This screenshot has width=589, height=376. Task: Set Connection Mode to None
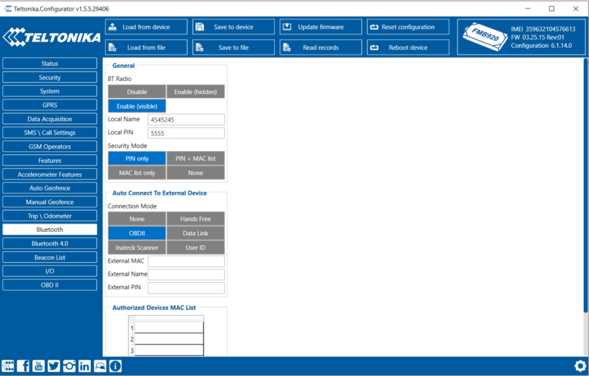[137, 218]
